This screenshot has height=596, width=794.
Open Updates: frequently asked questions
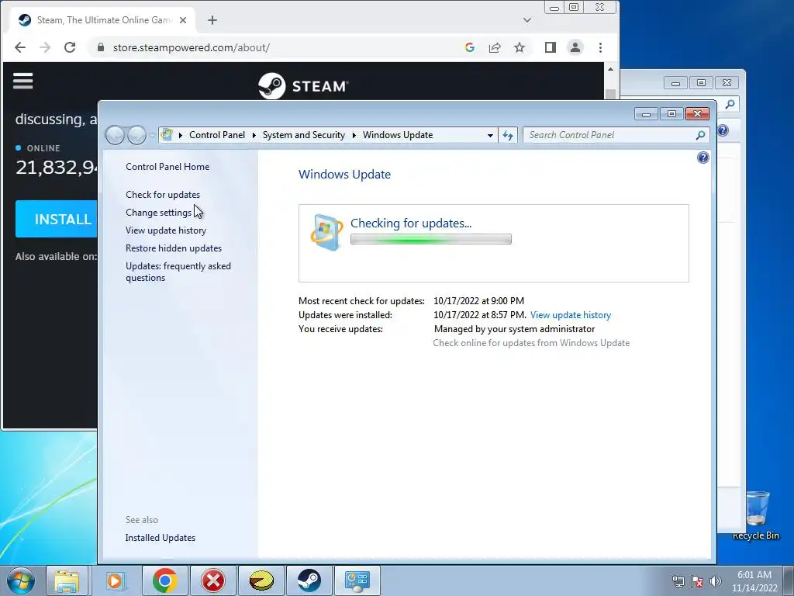pyautogui.click(x=178, y=272)
